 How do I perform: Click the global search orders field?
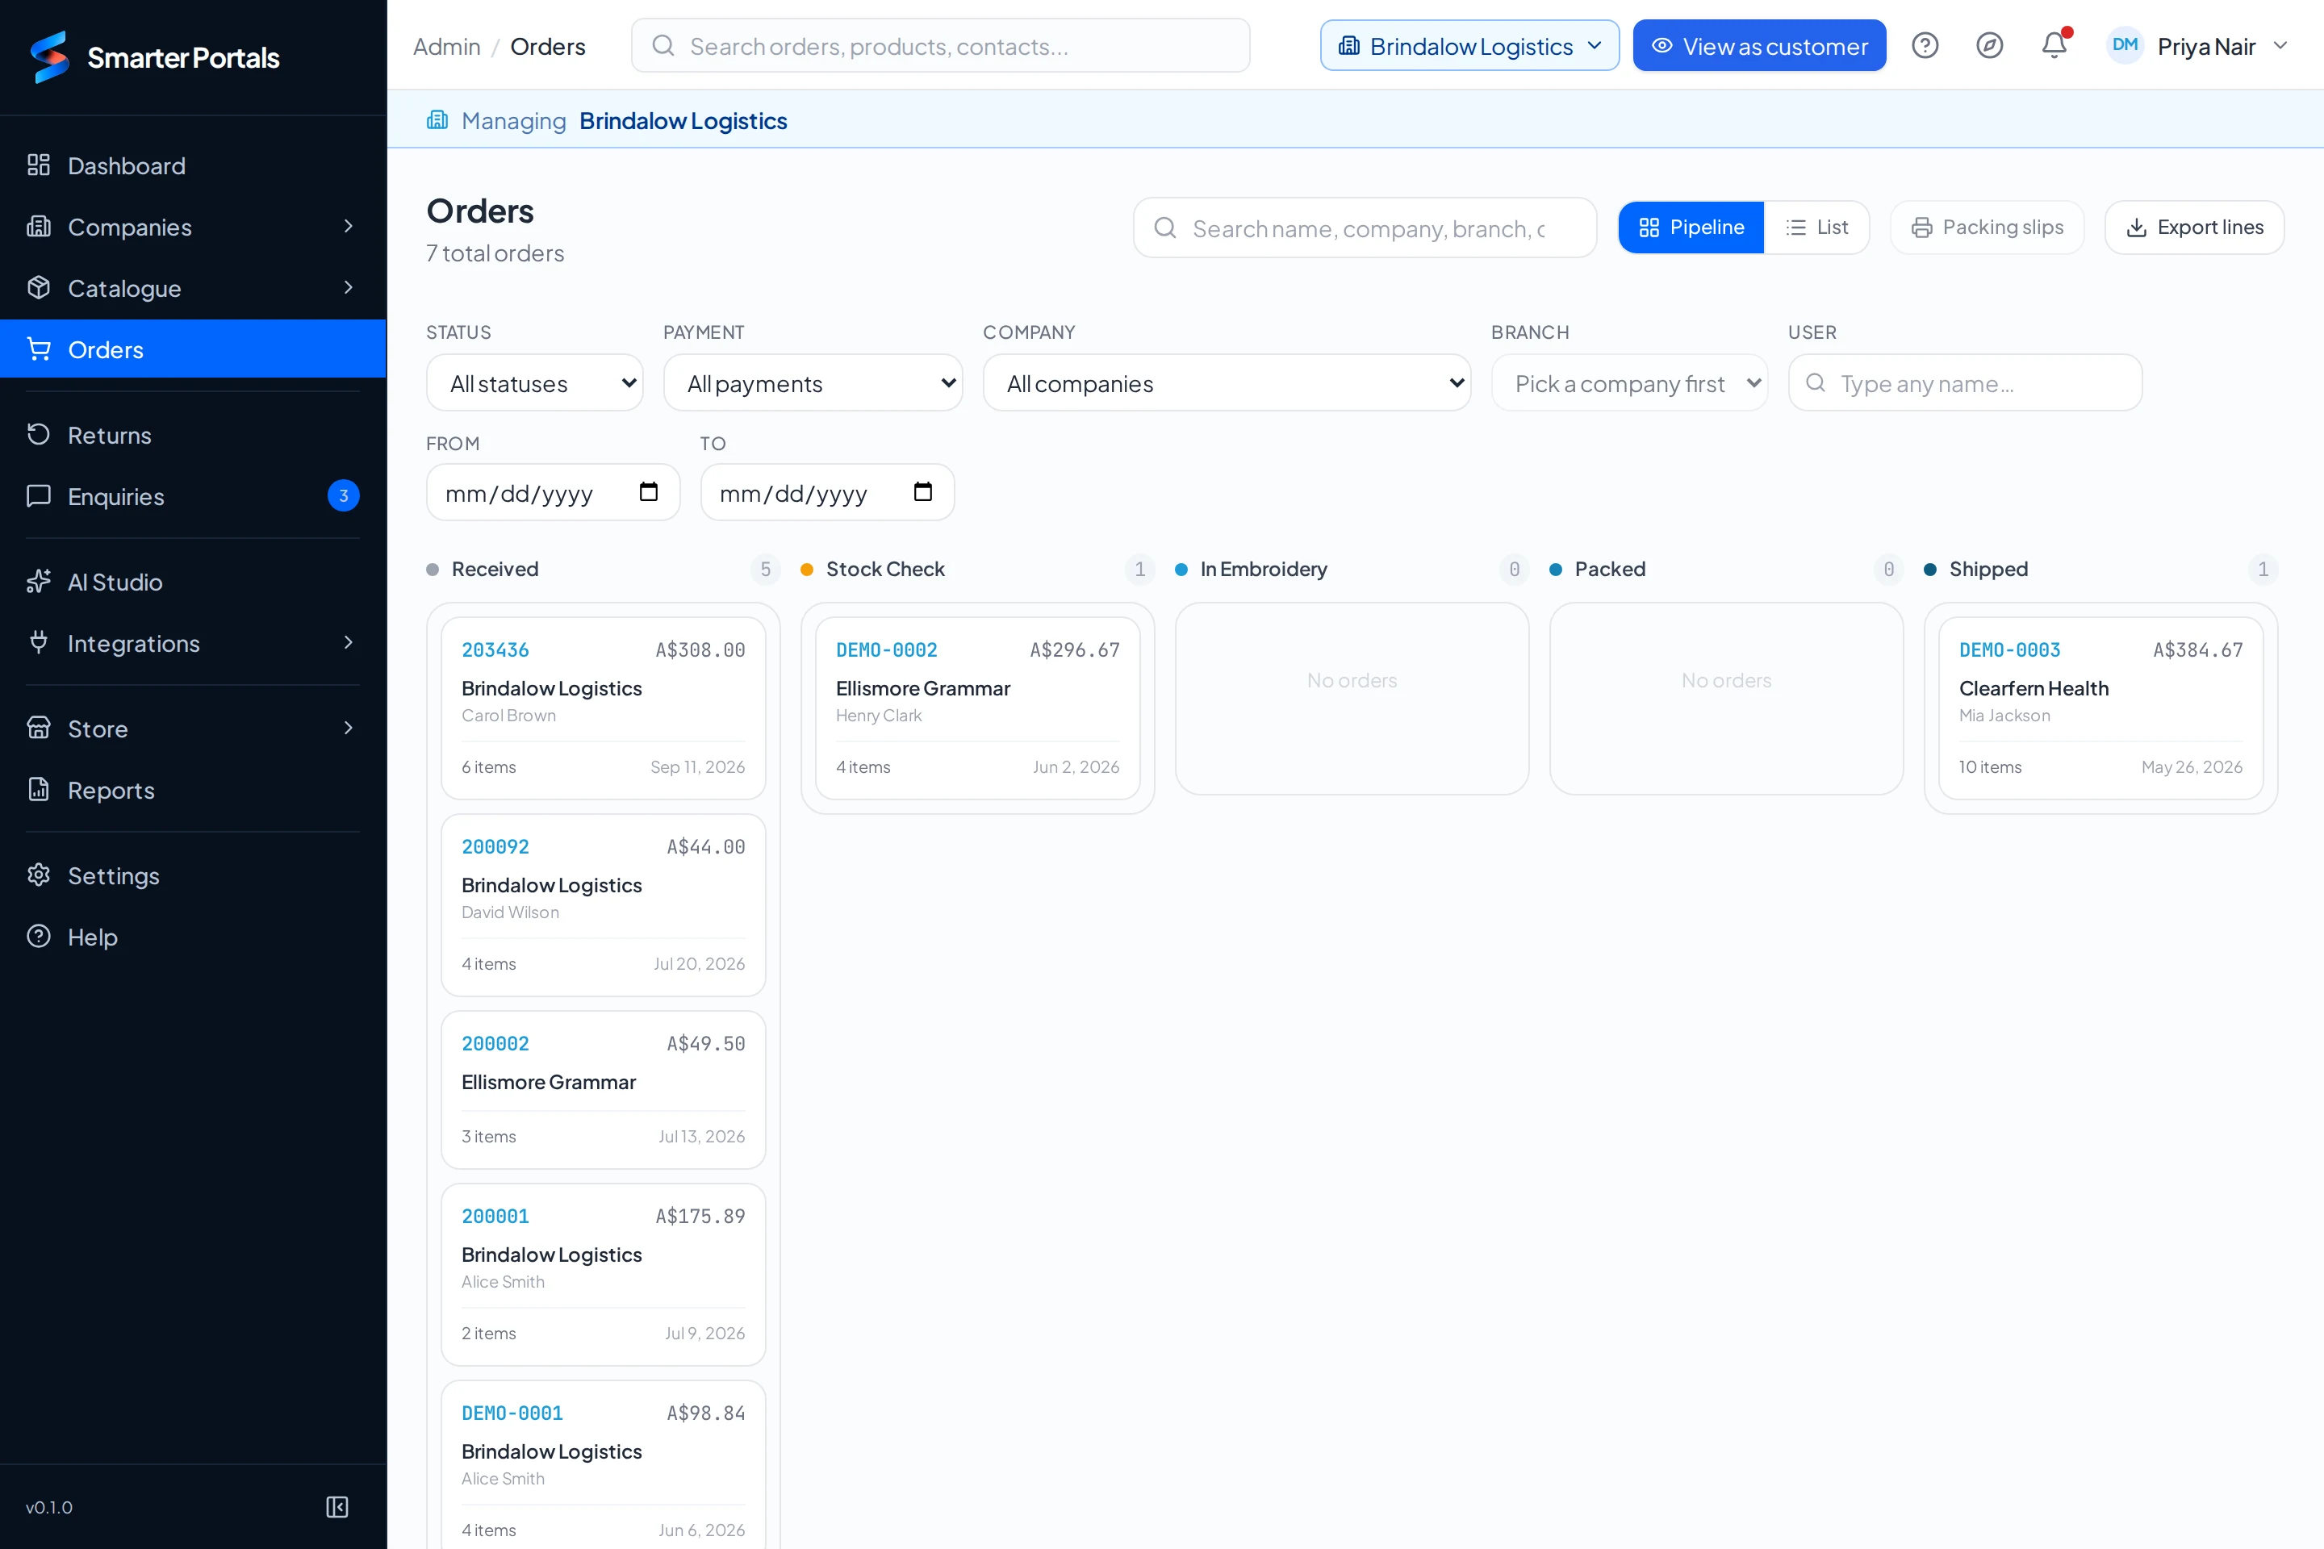939,45
